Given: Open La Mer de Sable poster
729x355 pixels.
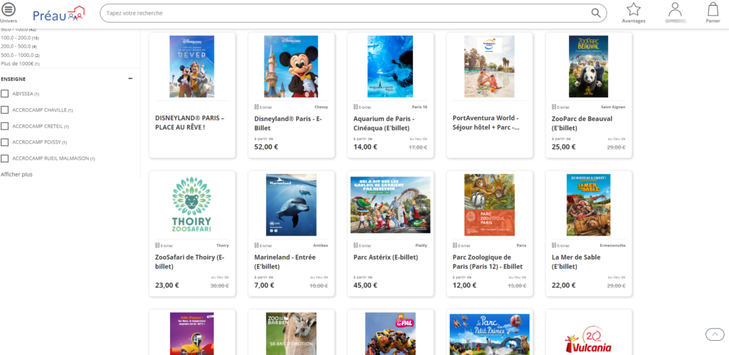Looking at the screenshot, I should coord(588,205).
